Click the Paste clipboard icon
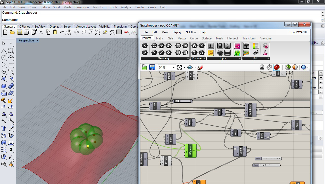The width and height of the screenshot is (325, 184). (x=55, y=32)
